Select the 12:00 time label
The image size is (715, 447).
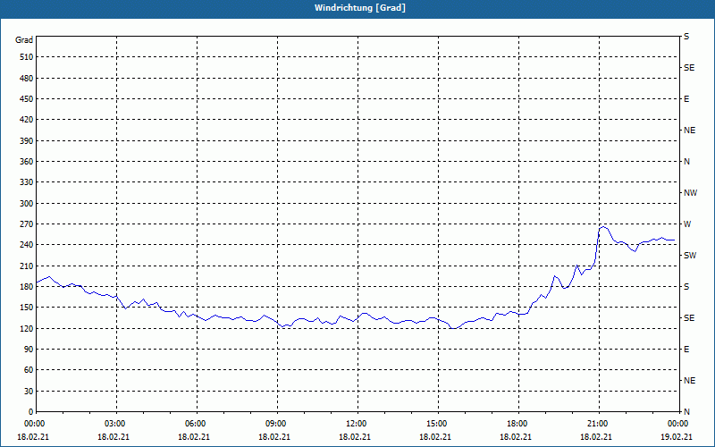[x=356, y=424]
